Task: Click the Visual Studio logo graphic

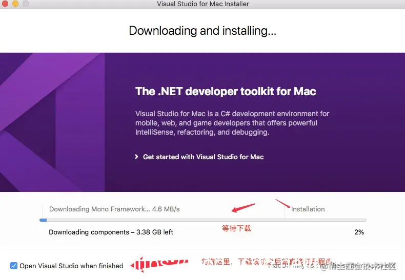Action: 52,122
